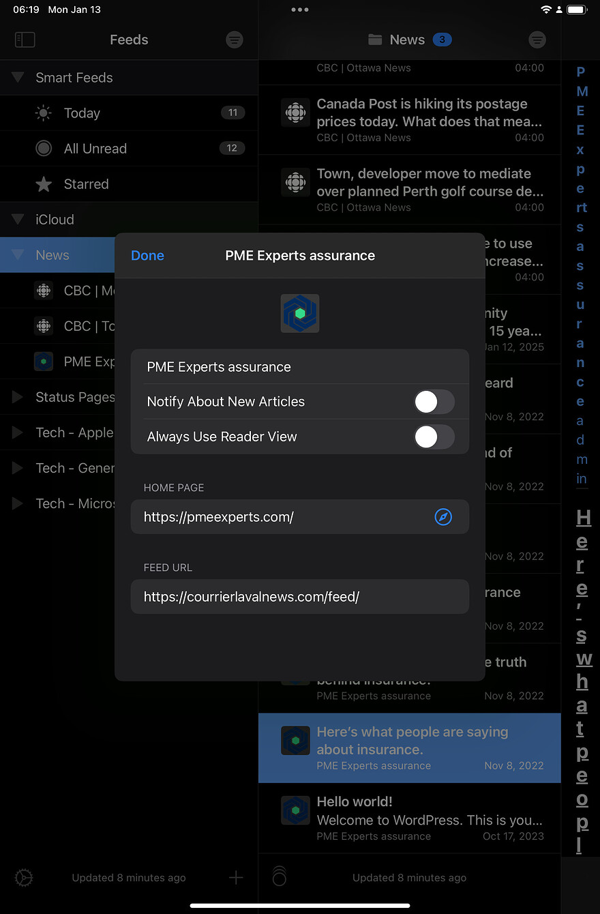This screenshot has width=600, height=914.
Task: Select the Today smart feed
Action: point(129,113)
